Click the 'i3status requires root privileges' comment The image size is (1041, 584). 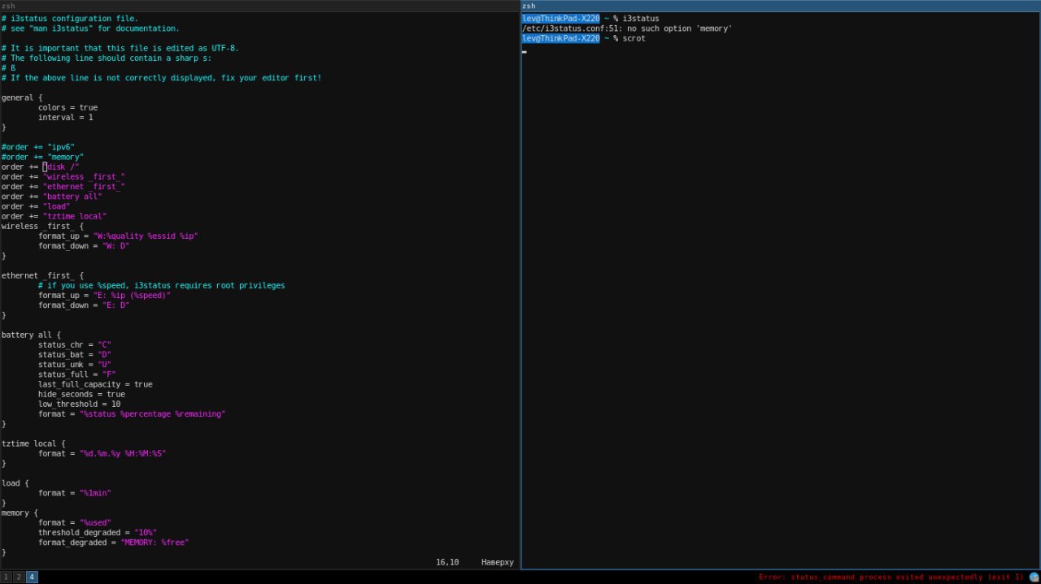tap(161, 285)
